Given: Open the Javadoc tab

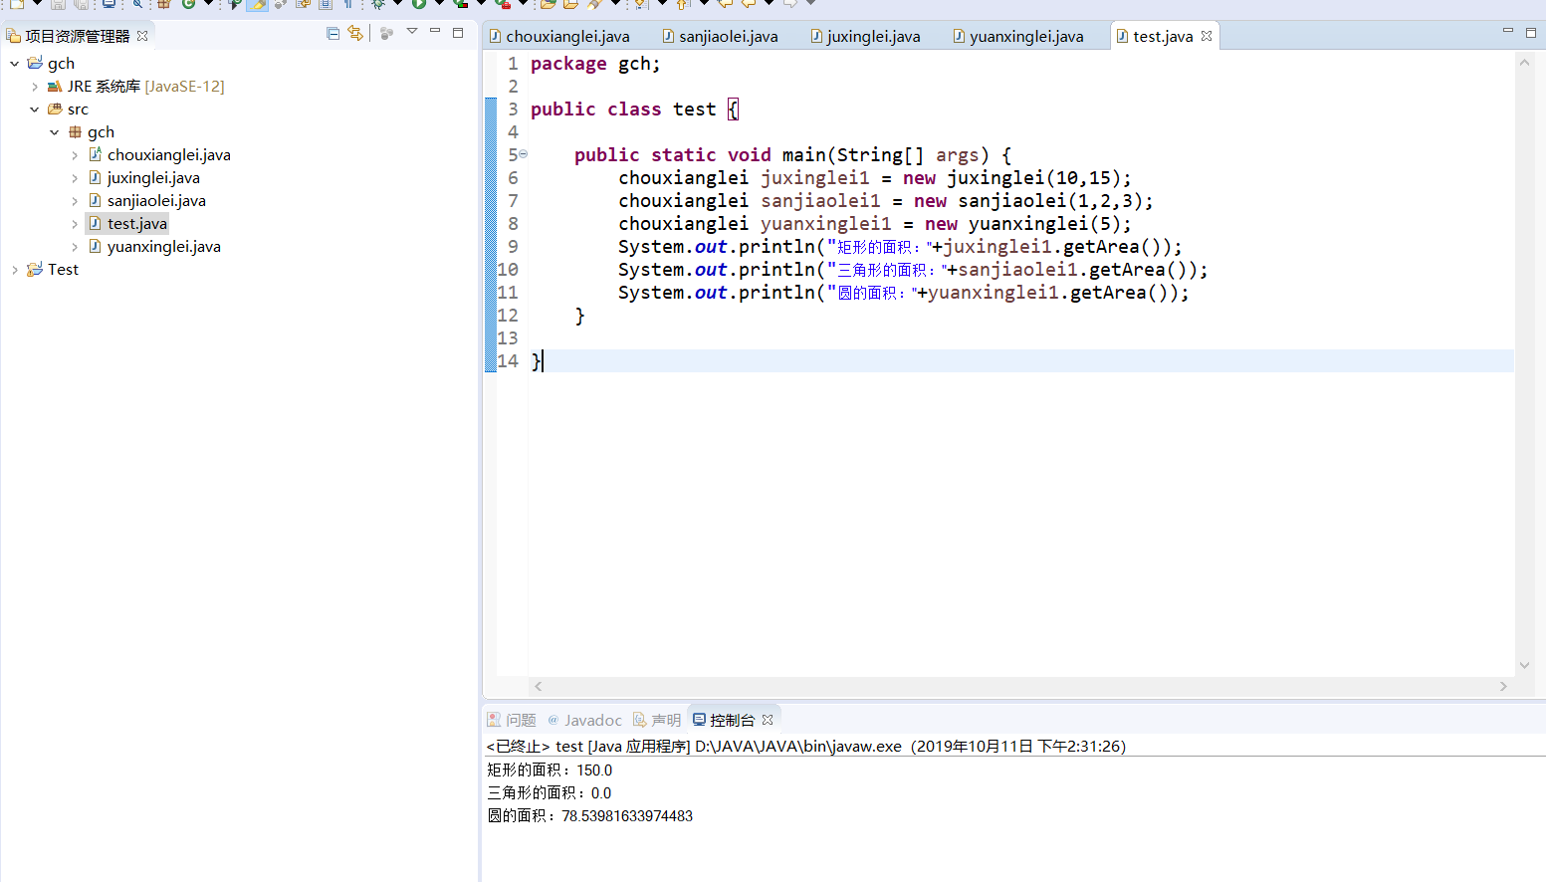Looking at the screenshot, I should click(584, 720).
